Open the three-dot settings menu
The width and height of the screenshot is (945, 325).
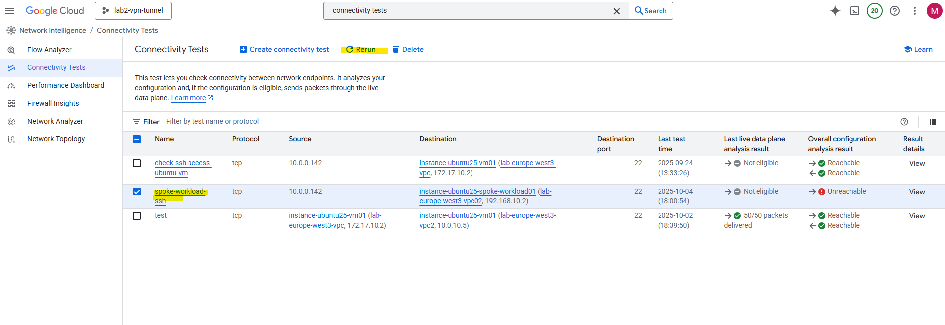pyautogui.click(x=914, y=11)
